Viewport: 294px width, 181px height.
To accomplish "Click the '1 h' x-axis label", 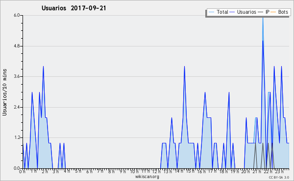I will 33,171.
